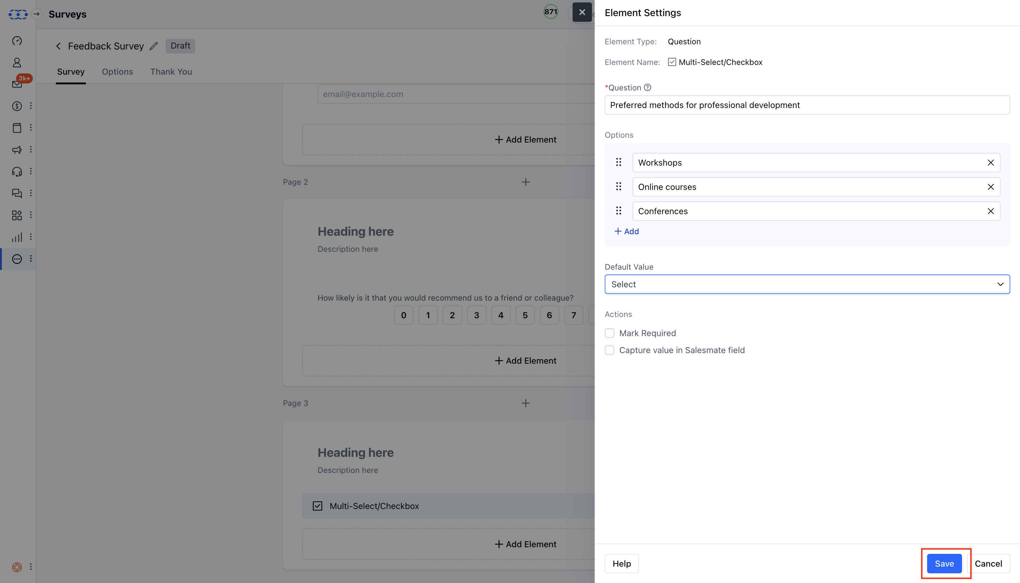The height and width of the screenshot is (583, 1020).
Task: Open Contacts from the sidebar person icon
Action: (17, 62)
